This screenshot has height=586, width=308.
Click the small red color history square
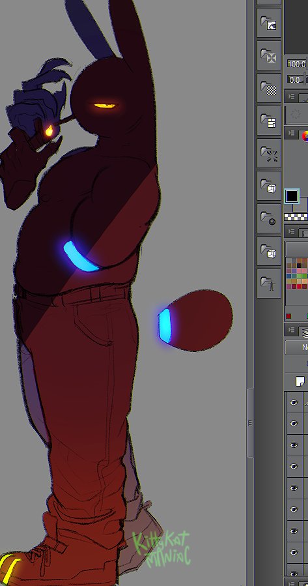288,316
